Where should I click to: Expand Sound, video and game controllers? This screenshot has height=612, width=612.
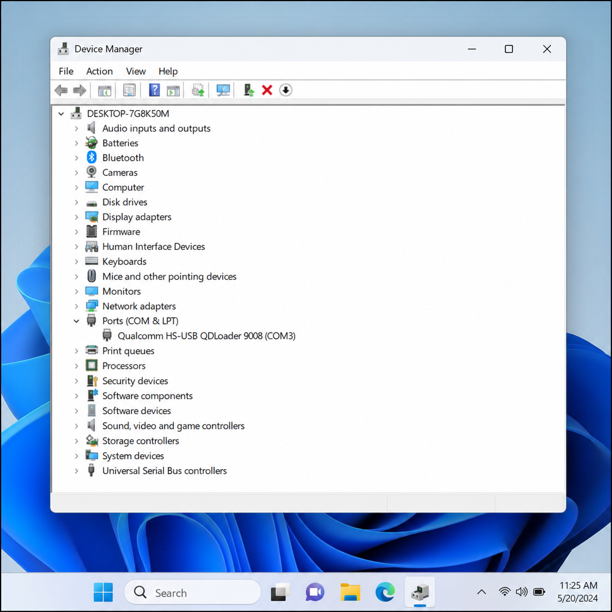[x=76, y=426]
